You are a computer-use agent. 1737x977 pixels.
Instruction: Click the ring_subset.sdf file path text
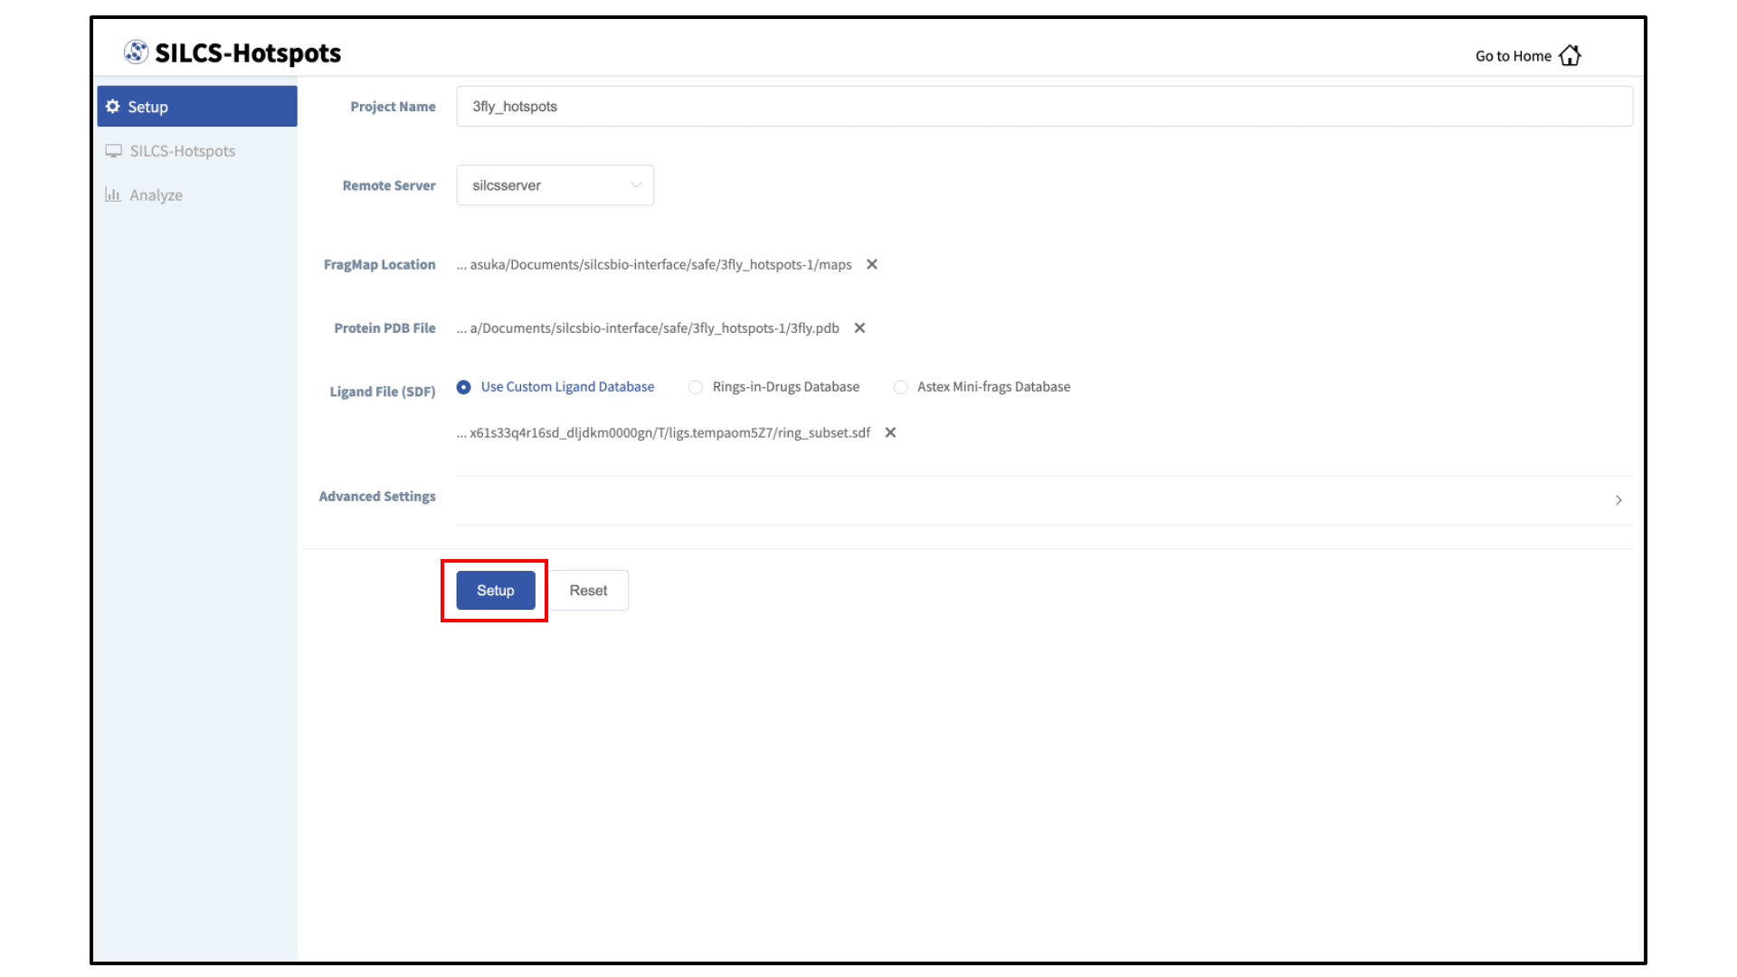(663, 432)
